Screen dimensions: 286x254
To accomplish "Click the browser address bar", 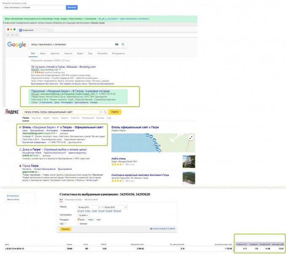I will (108, 35).
